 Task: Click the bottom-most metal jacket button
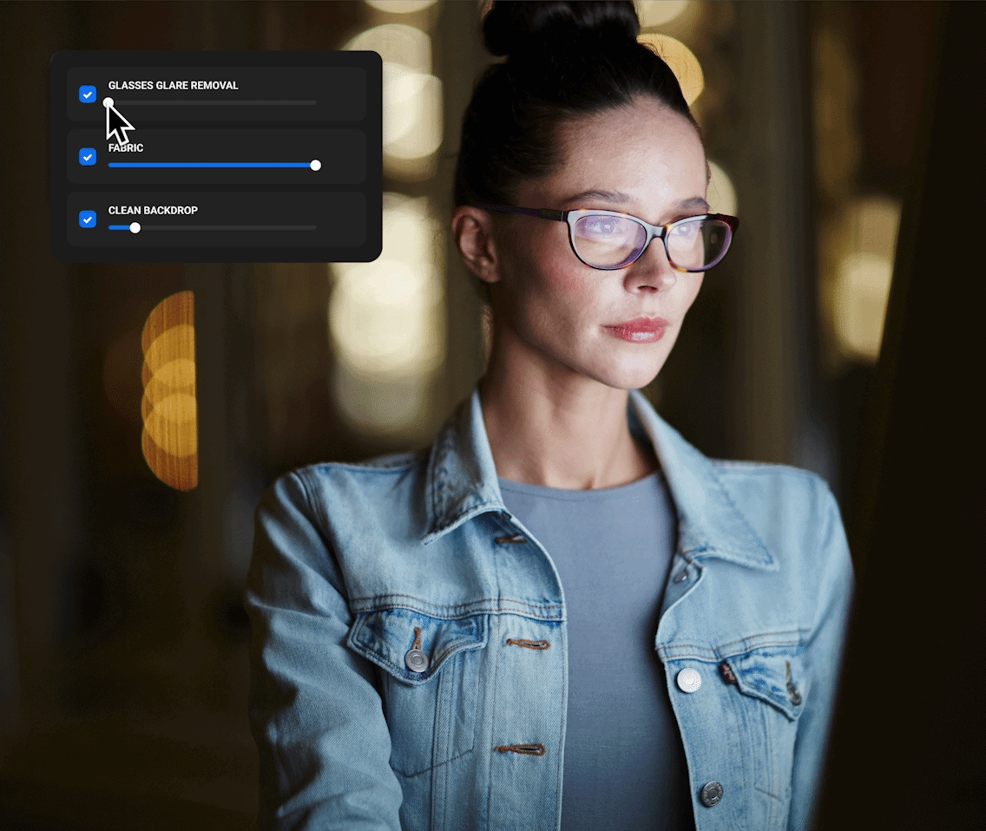(712, 792)
